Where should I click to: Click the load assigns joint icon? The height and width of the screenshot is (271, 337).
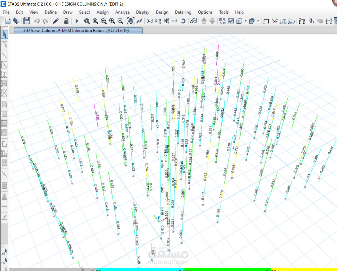pos(274,21)
